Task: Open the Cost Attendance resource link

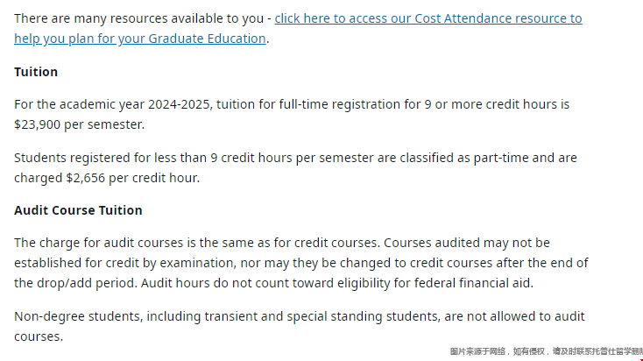Action: click(x=428, y=18)
